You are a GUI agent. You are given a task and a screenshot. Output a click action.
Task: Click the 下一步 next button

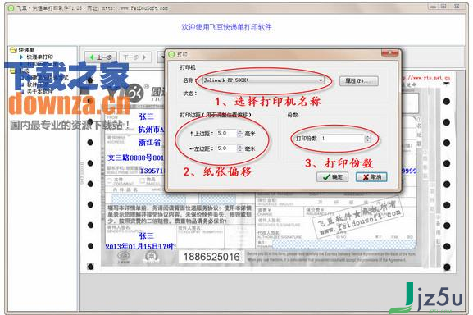pyautogui.click(x=134, y=57)
